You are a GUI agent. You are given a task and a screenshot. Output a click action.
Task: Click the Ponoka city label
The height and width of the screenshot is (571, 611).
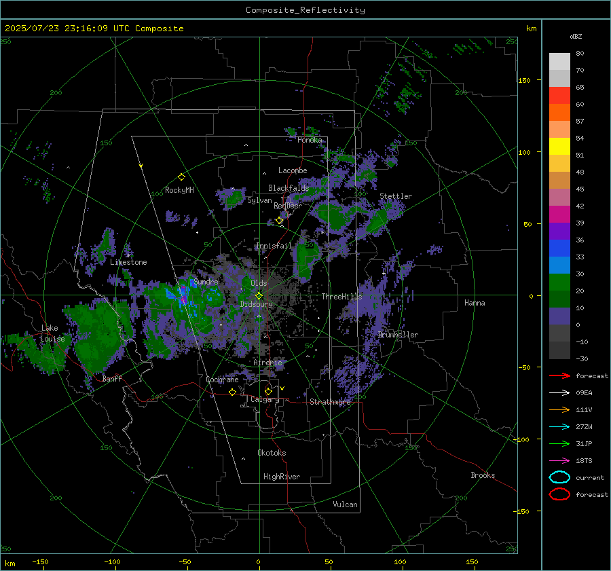coord(310,141)
